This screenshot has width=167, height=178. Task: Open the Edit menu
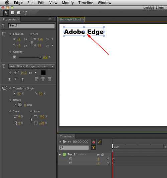(x=41, y=3)
